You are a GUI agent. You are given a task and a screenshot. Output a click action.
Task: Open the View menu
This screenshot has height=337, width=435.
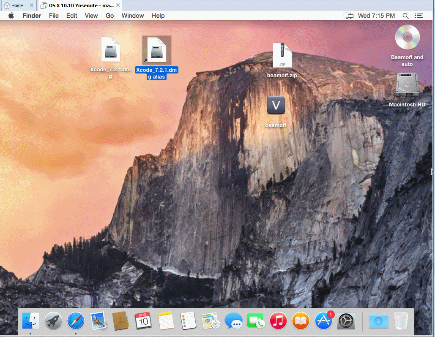tap(91, 16)
